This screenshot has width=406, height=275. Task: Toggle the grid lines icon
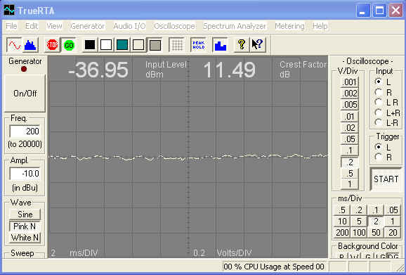177,45
